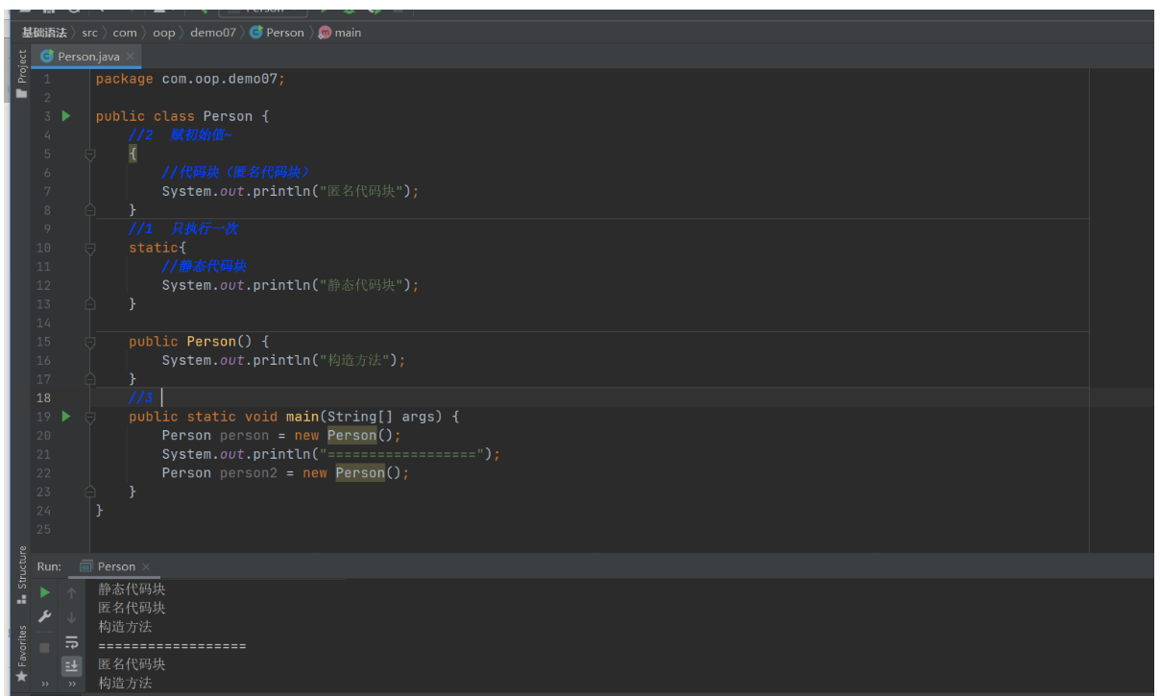Close the Person tab in the Run panel
Viewport: 1161px width, 696px height.
[x=146, y=566]
